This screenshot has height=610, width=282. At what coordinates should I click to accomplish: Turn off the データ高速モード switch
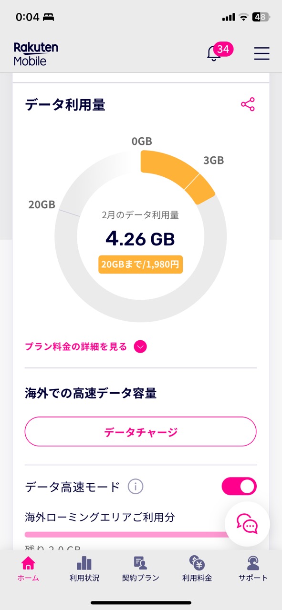239,487
